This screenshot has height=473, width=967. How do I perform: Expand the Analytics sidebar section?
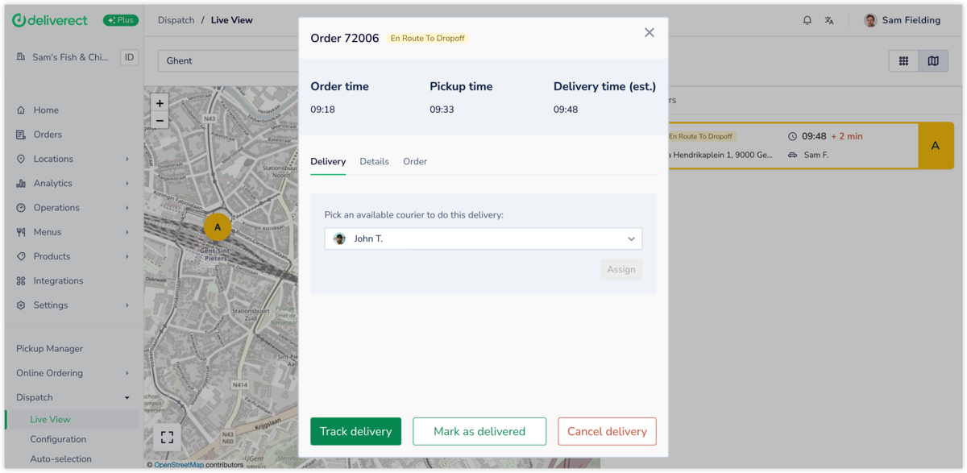pos(73,183)
